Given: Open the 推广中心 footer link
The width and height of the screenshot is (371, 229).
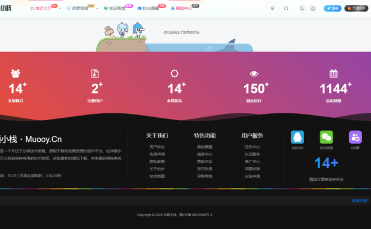Looking at the screenshot, I should (x=252, y=162).
